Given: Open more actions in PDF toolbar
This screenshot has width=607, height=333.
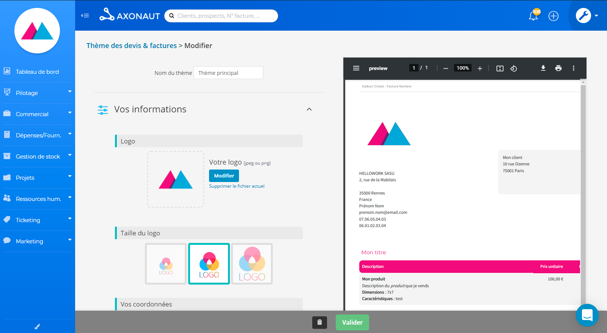Looking at the screenshot, I should tap(574, 68).
